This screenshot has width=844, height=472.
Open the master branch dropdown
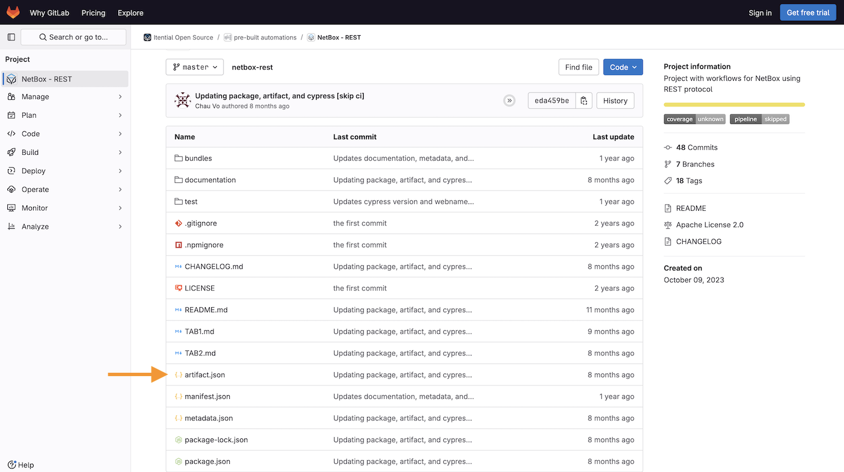click(194, 67)
